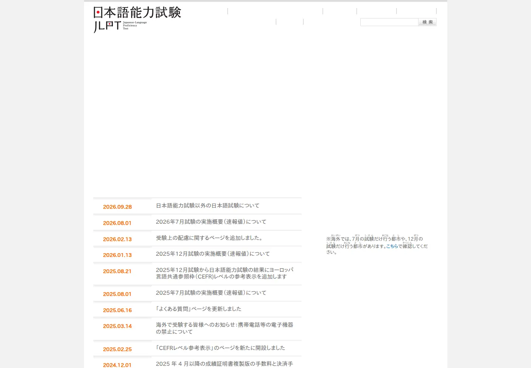Click the date 2026.02.13
The image size is (531, 368).
[x=117, y=239]
